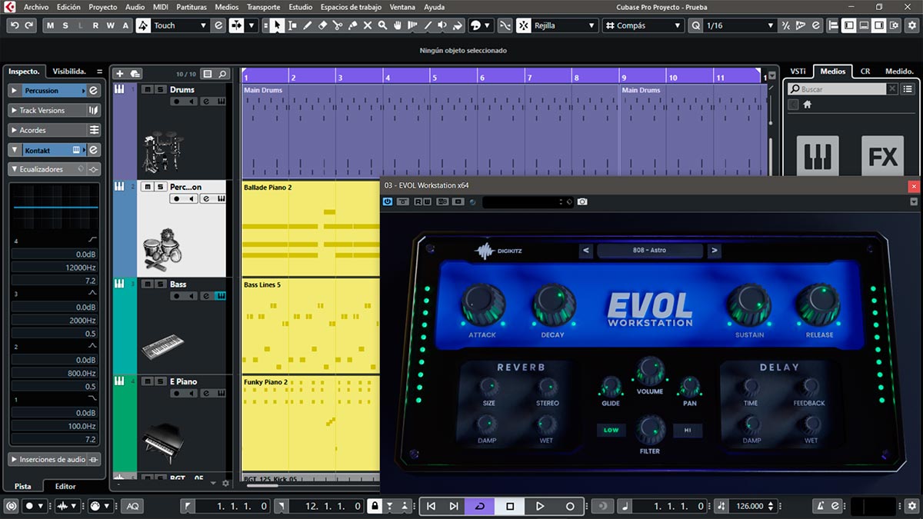Go to next EVOL preset arrow
This screenshot has width=923, height=519.
(x=715, y=251)
